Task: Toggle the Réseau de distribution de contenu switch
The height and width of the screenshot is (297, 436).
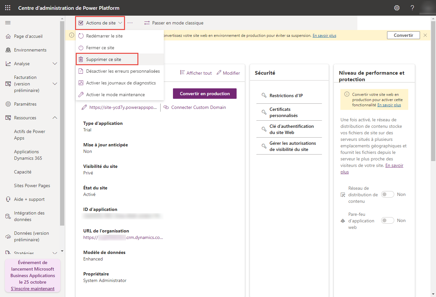Action: click(388, 194)
